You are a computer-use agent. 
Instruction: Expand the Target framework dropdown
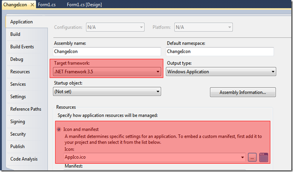[107, 71]
